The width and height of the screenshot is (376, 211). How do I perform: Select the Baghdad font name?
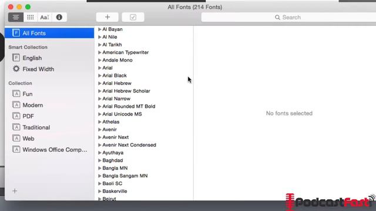tap(112, 160)
